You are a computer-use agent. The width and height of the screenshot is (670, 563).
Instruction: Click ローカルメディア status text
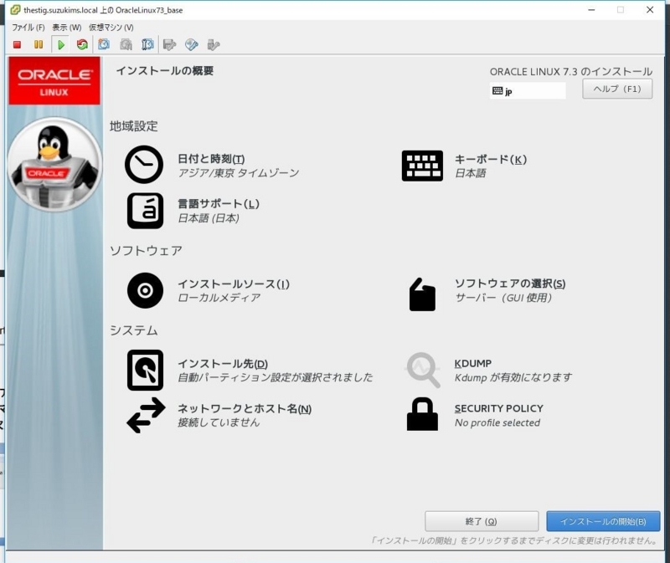click(219, 298)
